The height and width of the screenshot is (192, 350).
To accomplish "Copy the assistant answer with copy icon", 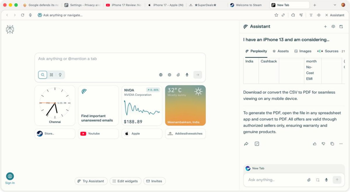I will tap(332, 144).
